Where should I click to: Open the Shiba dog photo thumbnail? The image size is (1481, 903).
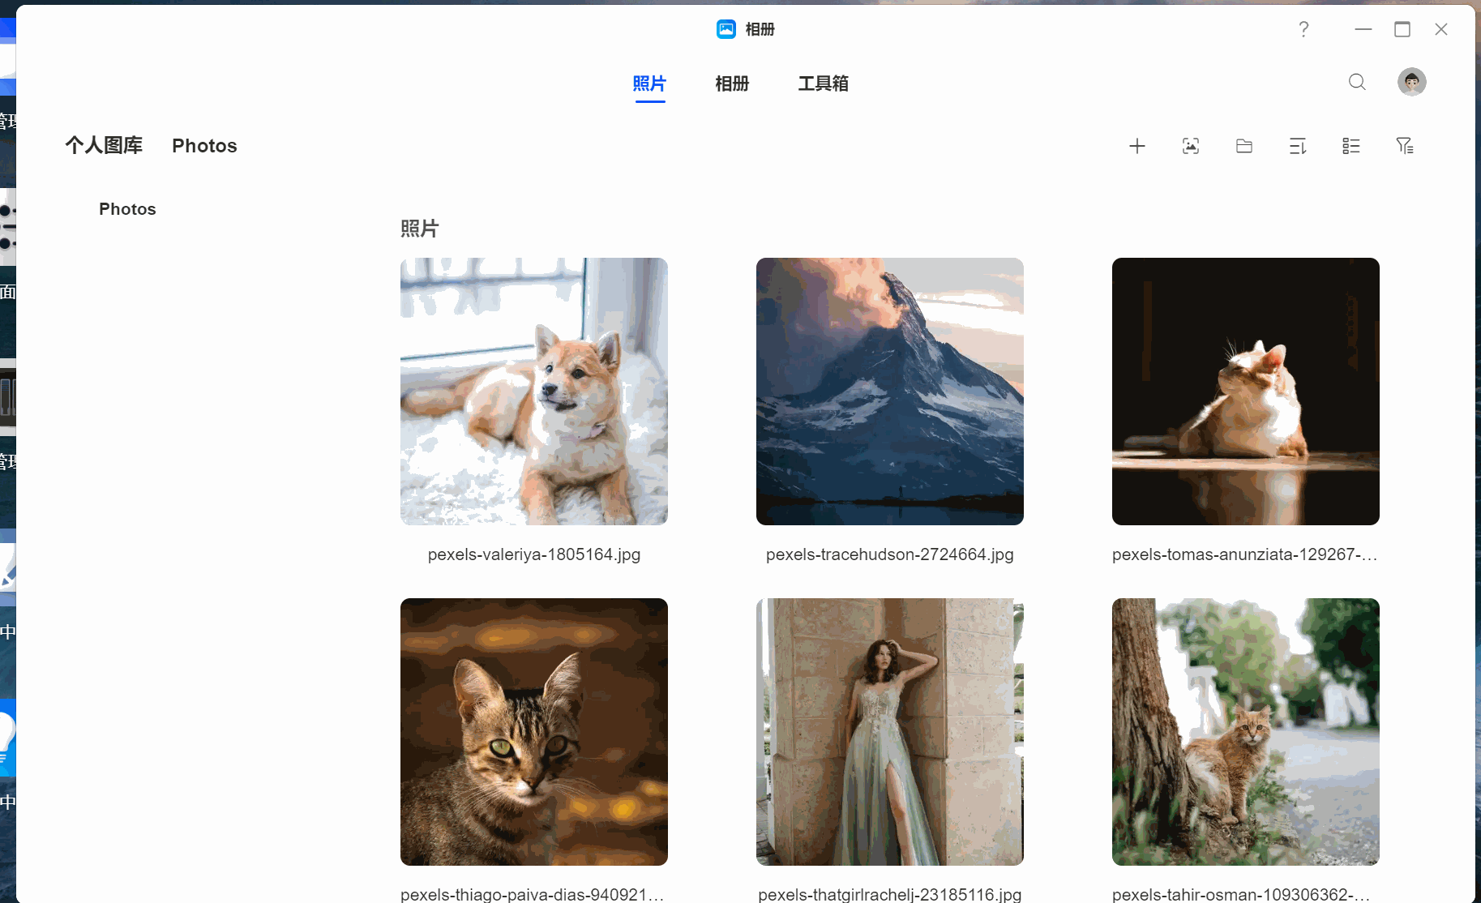534,392
